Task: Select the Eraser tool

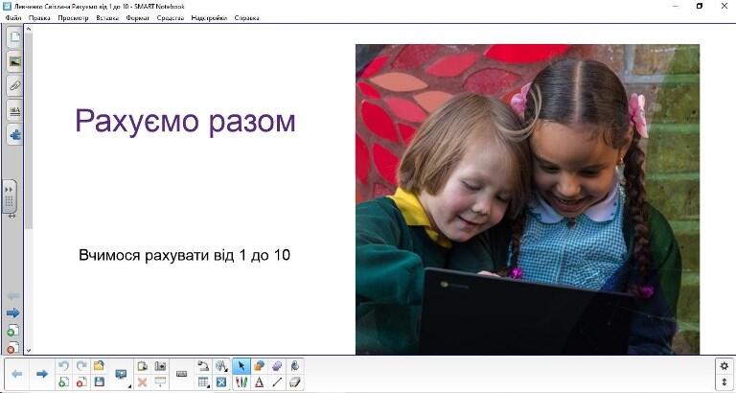Action: tap(295, 382)
